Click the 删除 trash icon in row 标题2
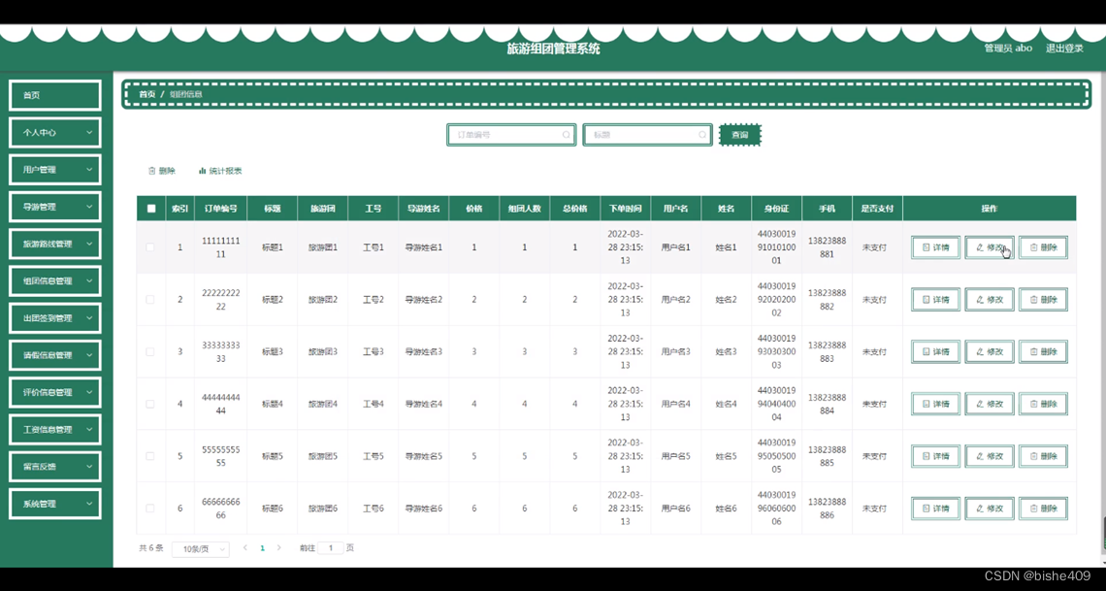The image size is (1106, 591). (x=1033, y=300)
